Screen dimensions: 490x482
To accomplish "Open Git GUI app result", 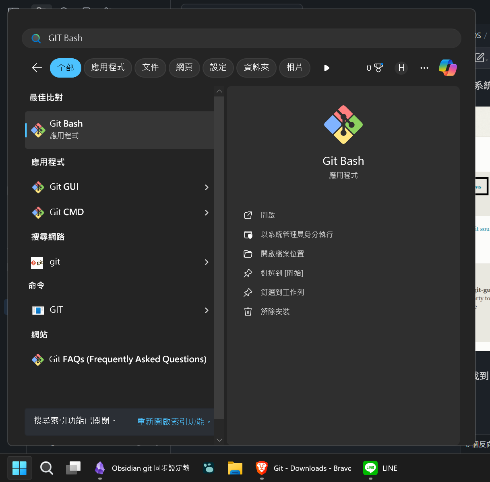I will (x=120, y=187).
